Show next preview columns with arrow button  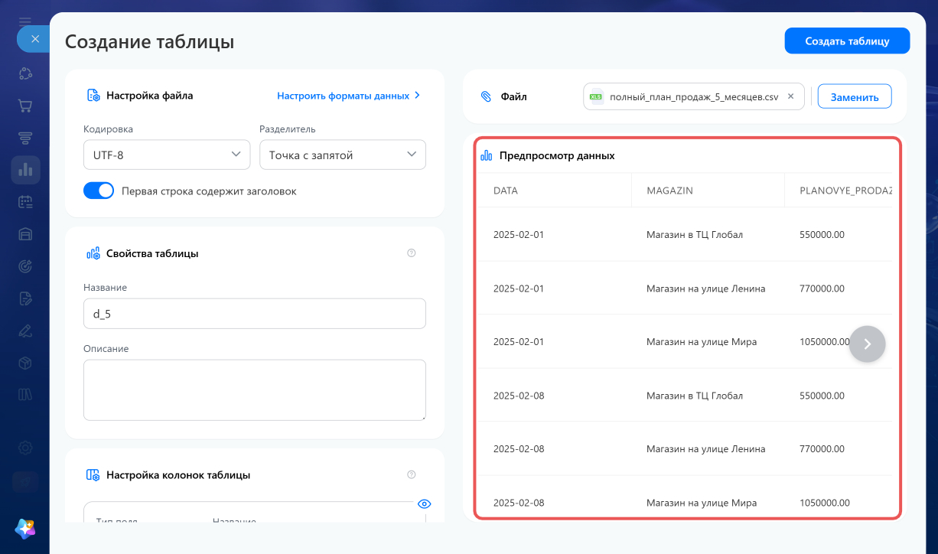pyautogui.click(x=868, y=344)
